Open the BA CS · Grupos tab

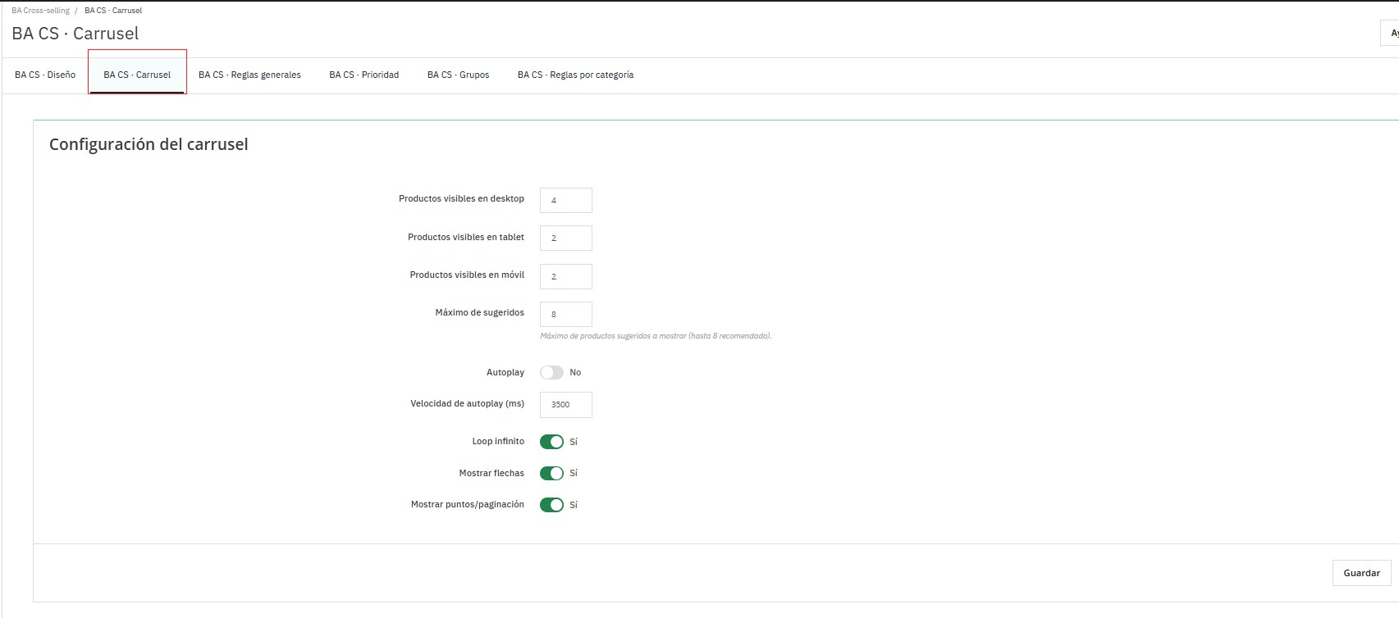458,75
